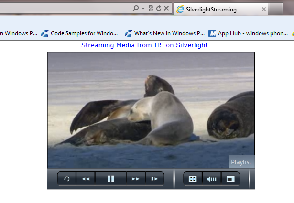Mute the player volume icon
Image resolution: width=294 pixels, height=203 pixels.
click(211, 179)
